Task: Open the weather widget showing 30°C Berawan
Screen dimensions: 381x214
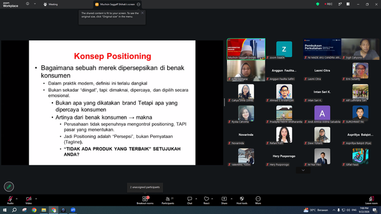Action: click(316, 210)
